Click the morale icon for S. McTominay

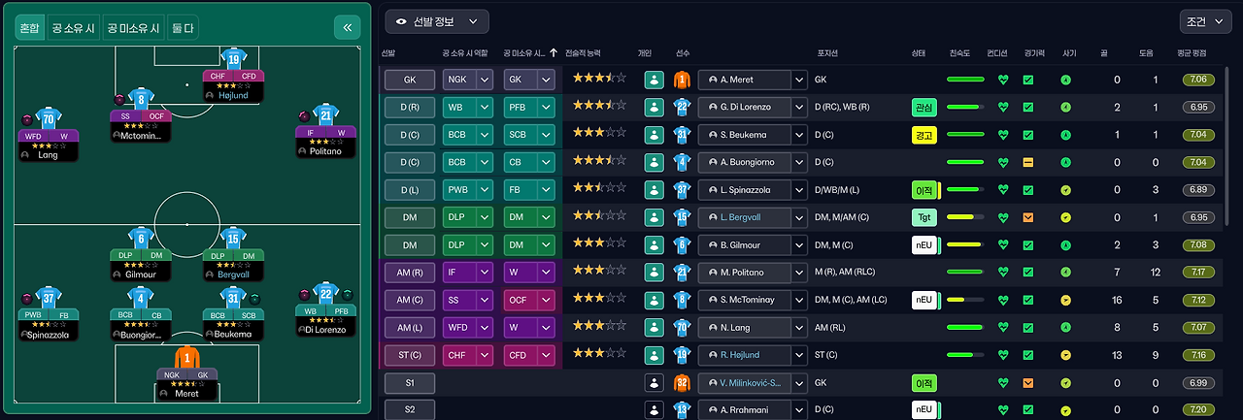click(1065, 300)
